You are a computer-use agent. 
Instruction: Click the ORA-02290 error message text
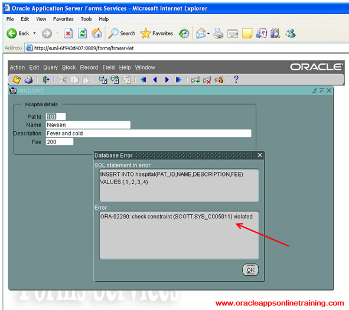tap(177, 217)
